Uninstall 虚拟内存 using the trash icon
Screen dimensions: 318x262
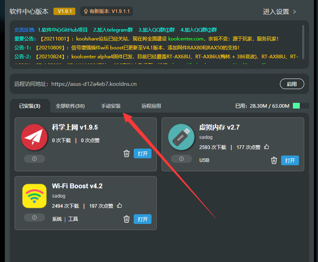click(274, 160)
